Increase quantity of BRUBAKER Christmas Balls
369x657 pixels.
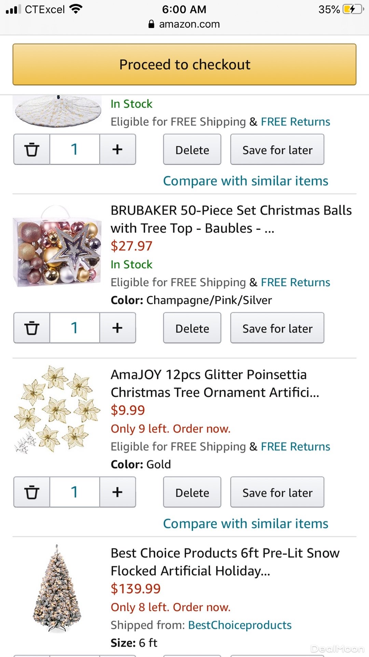117,328
